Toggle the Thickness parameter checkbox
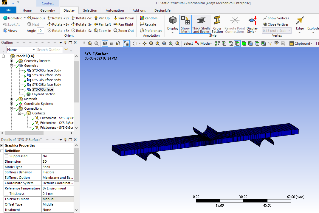 (x=7, y=194)
